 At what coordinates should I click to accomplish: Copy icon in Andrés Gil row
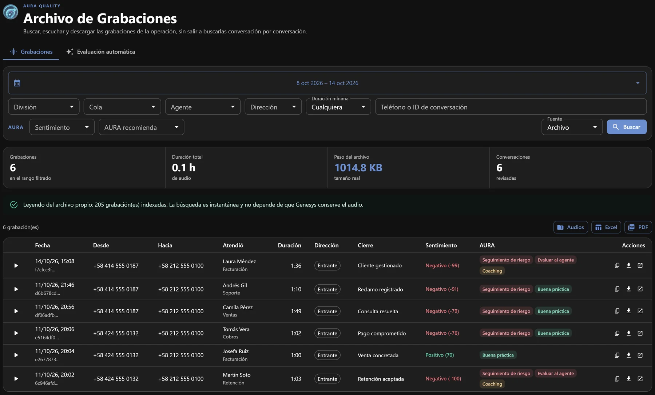[x=617, y=289]
